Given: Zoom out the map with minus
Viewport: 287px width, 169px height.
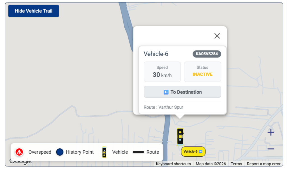Looking at the screenshot, I should (x=271, y=149).
